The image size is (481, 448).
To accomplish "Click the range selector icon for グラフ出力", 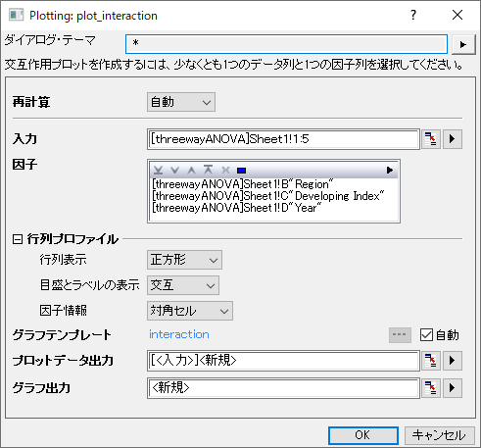I will [431, 388].
